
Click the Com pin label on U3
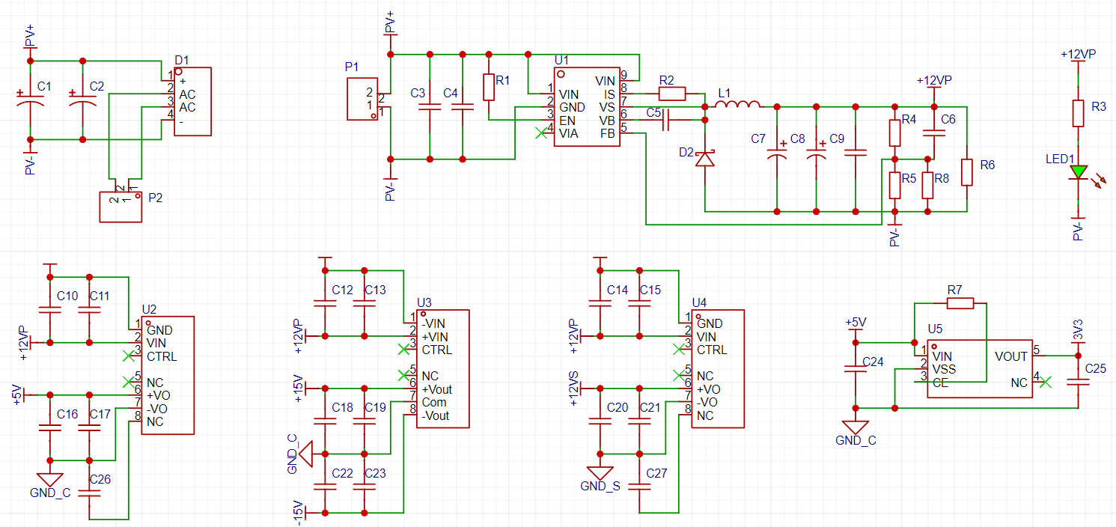click(x=434, y=402)
